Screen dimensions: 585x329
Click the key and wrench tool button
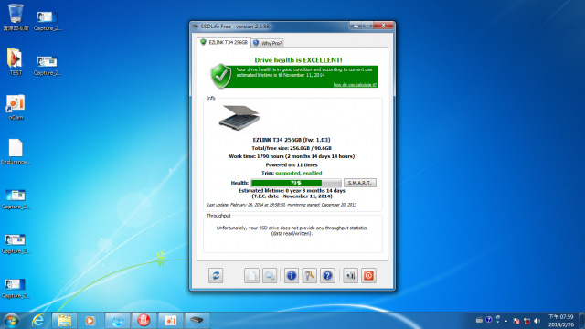coord(309,276)
